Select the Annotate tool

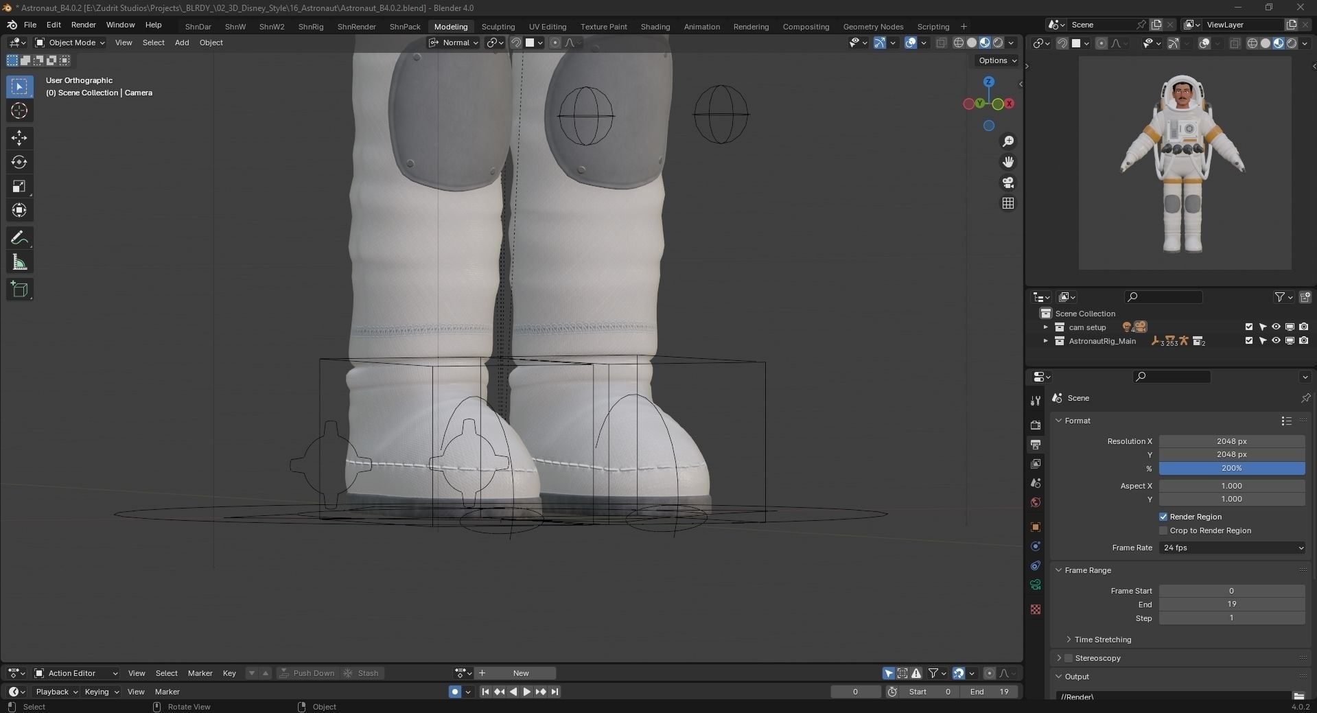pyautogui.click(x=19, y=238)
